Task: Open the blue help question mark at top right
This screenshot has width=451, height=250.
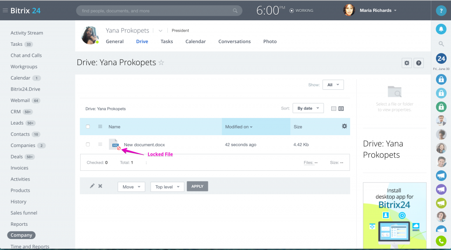Action: coord(441,11)
